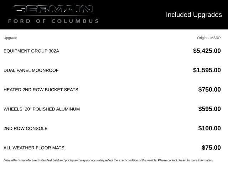Select the Original MSRP column header
The width and height of the screenshot is (228, 171).
pyautogui.click(x=209, y=38)
